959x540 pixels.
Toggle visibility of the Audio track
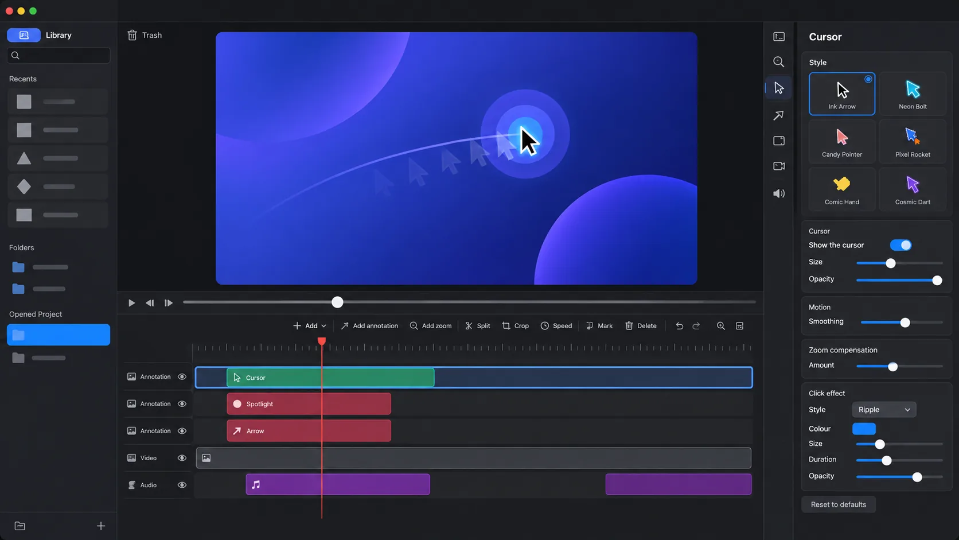(x=182, y=485)
